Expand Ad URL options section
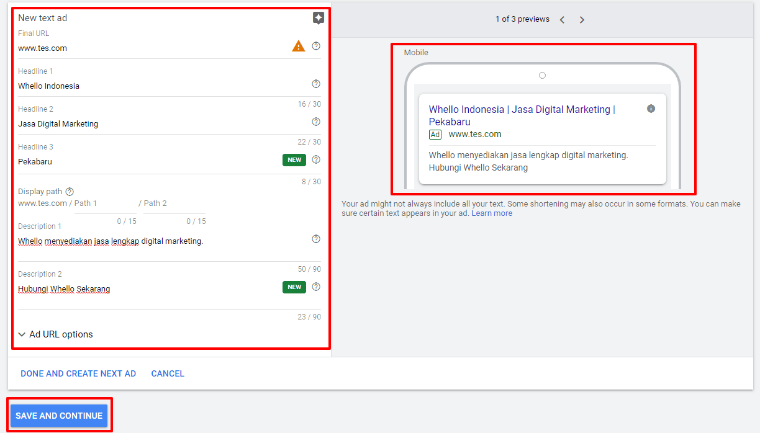The image size is (760, 433). point(55,334)
